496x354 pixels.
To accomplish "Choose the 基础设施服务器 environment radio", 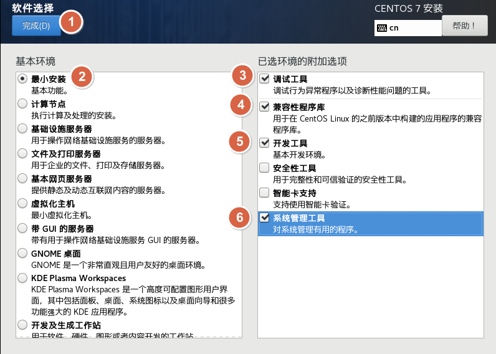I will pos(22,128).
